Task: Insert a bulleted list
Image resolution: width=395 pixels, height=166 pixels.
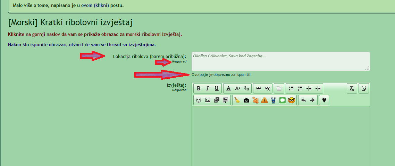Action: click(291, 88)
